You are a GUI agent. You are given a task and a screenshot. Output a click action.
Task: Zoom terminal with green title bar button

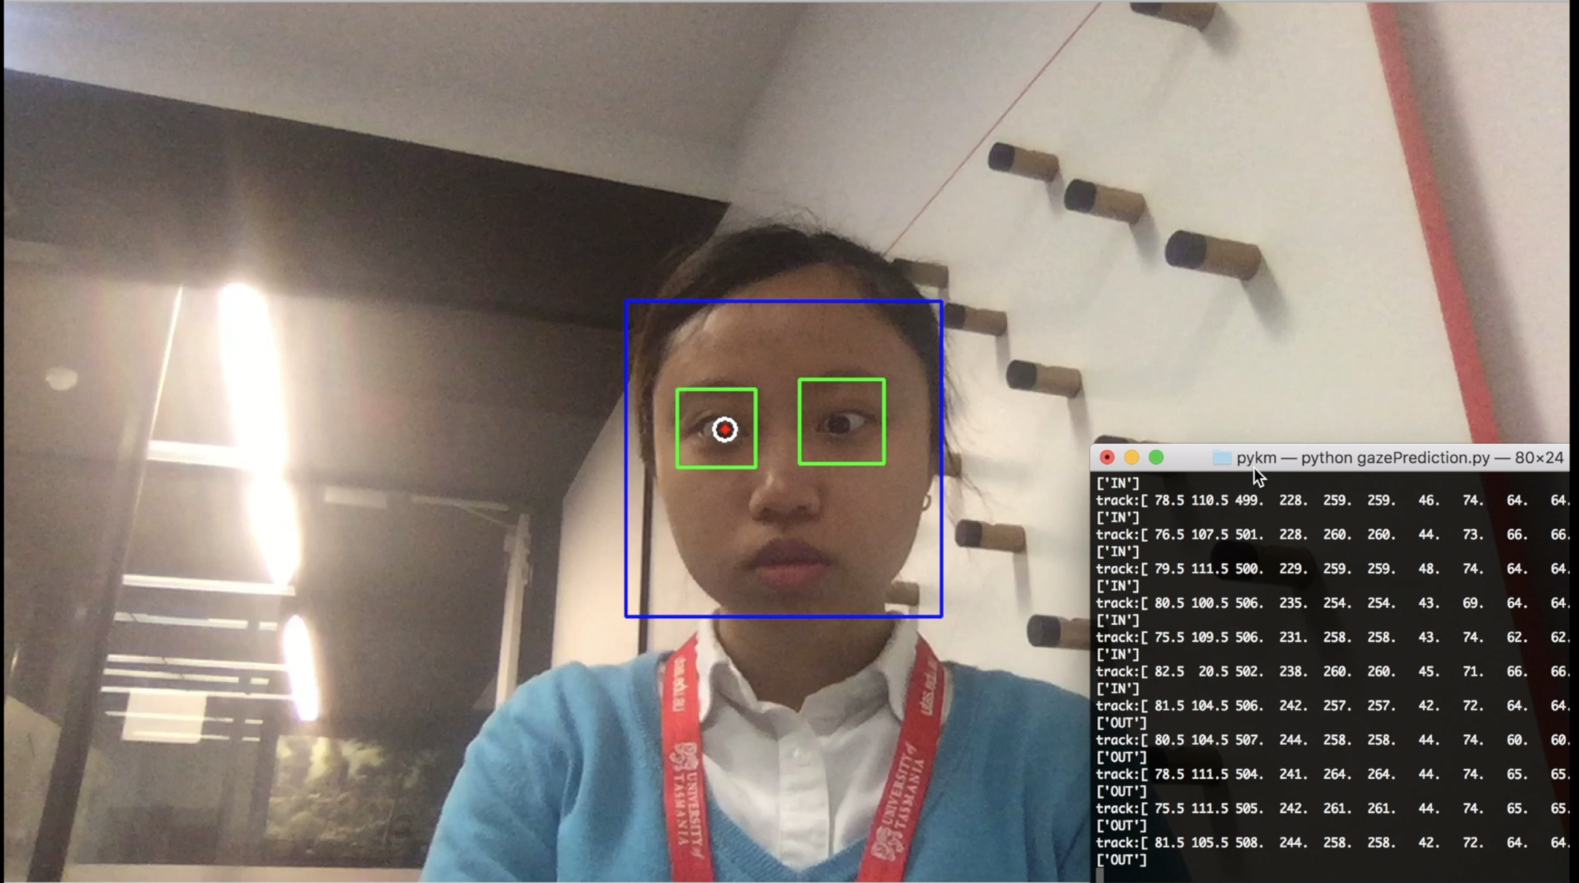(1156, 458)
